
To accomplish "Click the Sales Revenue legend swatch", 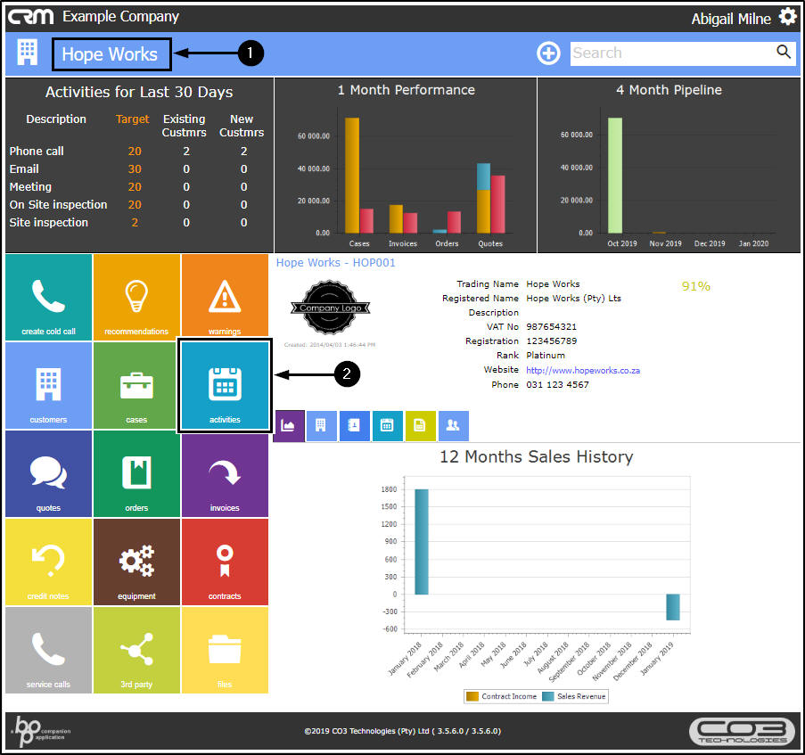I will (548, 696).
